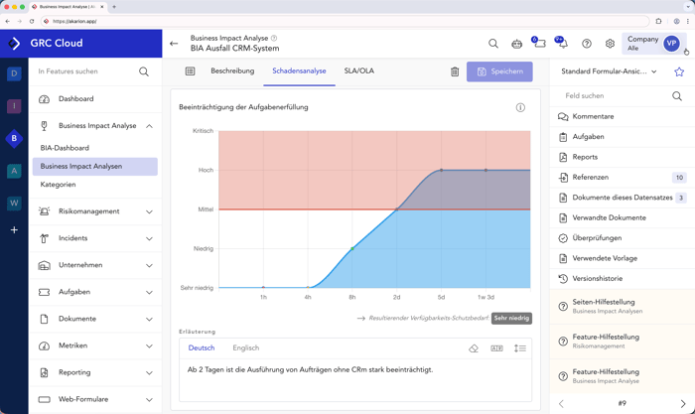Collapse the Business Impact Analyse section

[x=149, y=126]
